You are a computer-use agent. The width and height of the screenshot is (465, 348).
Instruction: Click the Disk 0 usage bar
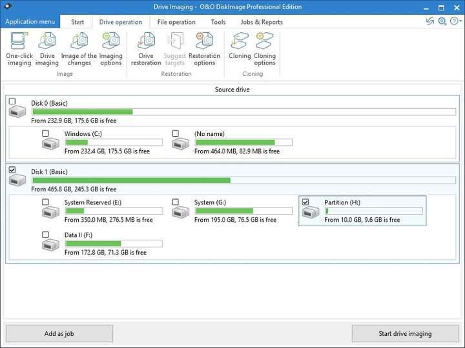tap(243, 111)
